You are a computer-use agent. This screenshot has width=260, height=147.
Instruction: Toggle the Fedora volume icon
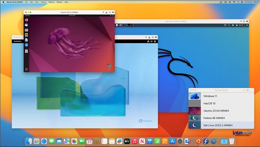[x=151, y=41]
